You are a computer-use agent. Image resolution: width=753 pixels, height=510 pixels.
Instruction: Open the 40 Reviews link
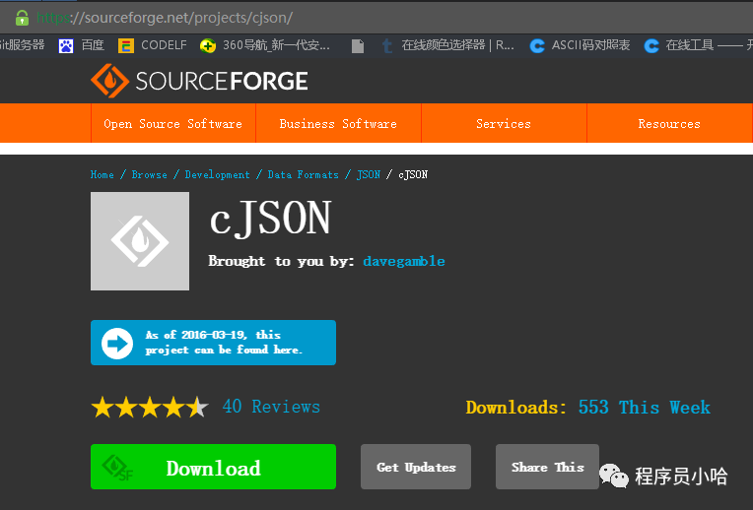pos(271,407)
